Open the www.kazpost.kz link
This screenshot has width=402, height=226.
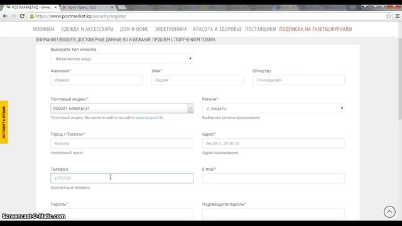click(149, 117)
